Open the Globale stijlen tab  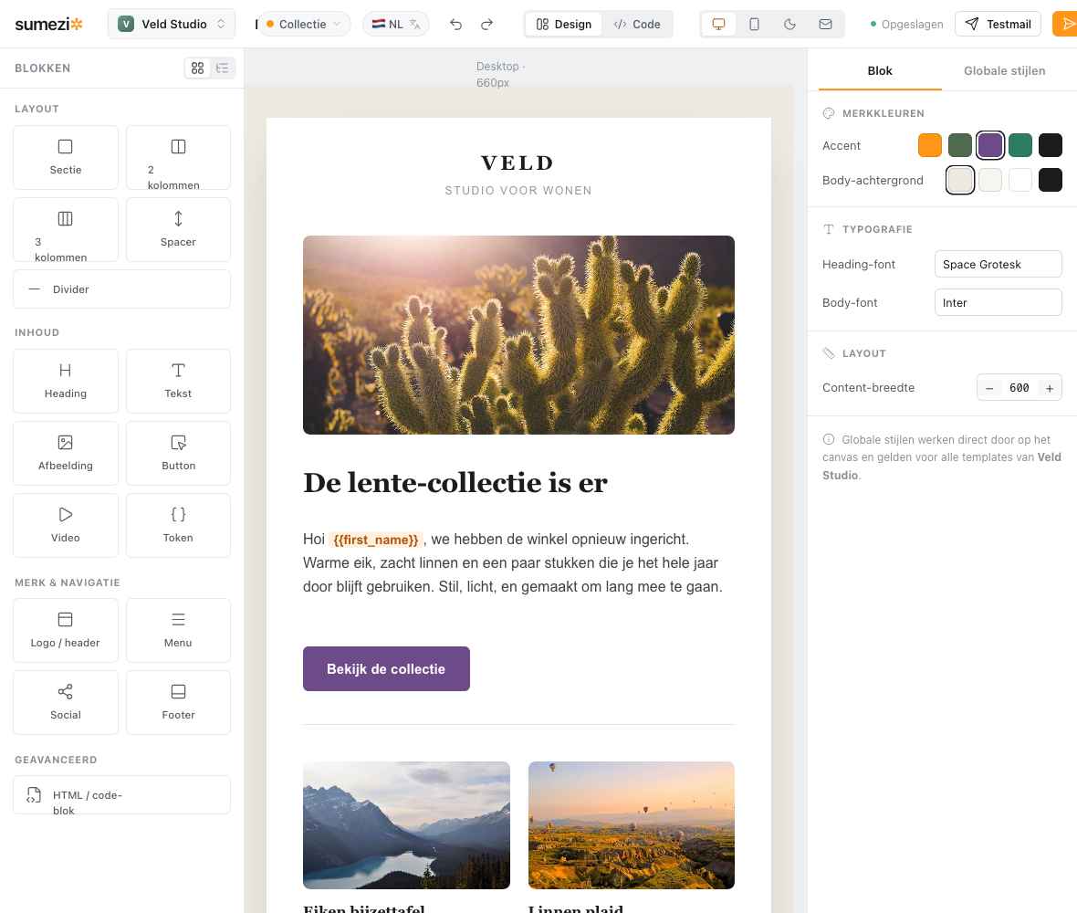[x=1004, y=71]
